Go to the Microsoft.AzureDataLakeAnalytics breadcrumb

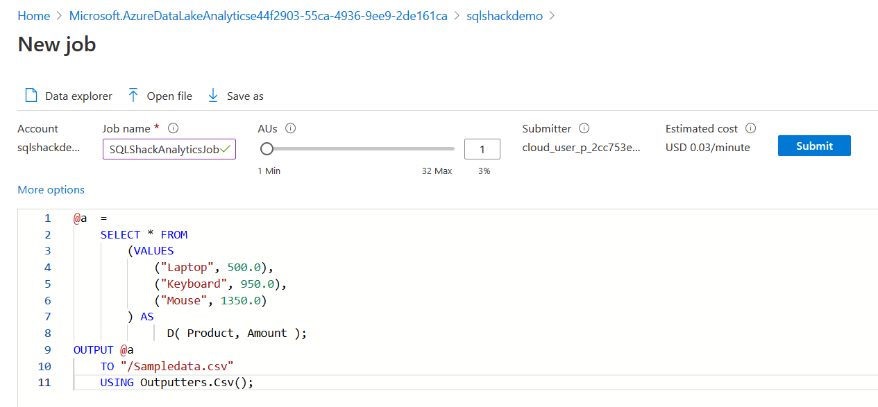[258, 16]
